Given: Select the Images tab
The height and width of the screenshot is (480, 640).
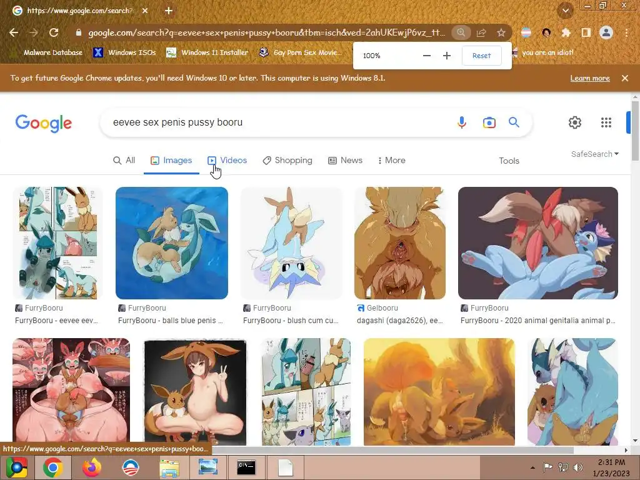Looking at the screenshot, I should [x=171, y=161].
